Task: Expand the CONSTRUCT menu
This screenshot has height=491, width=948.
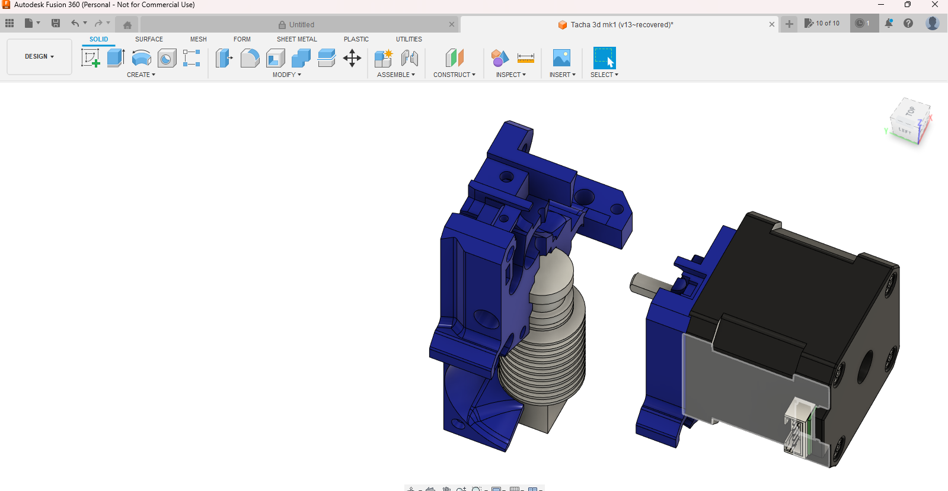Action: pyautogui.click(x=454, y=75)
